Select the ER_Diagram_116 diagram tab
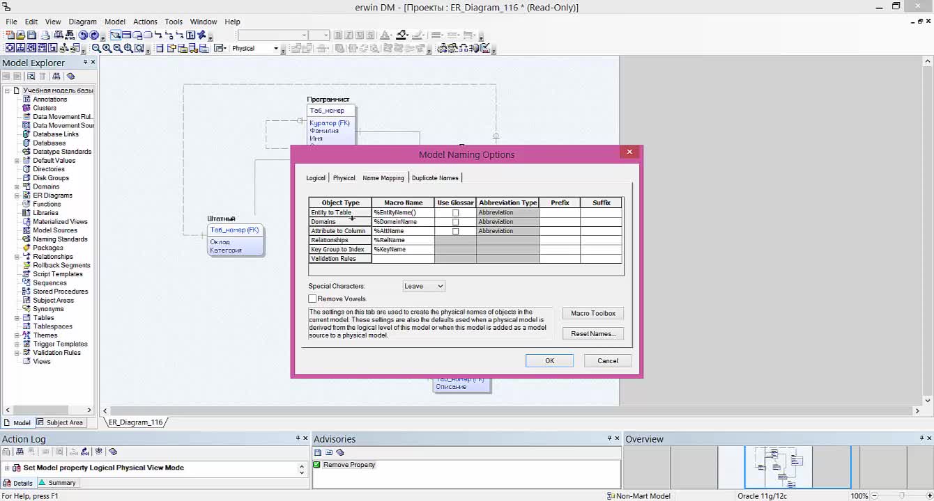 click(135, 422)
